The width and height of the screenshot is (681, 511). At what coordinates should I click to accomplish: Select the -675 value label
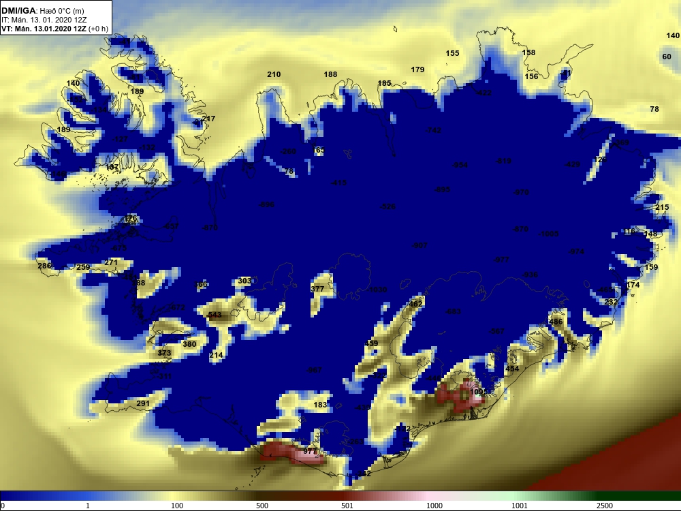[x=118, y=248]
